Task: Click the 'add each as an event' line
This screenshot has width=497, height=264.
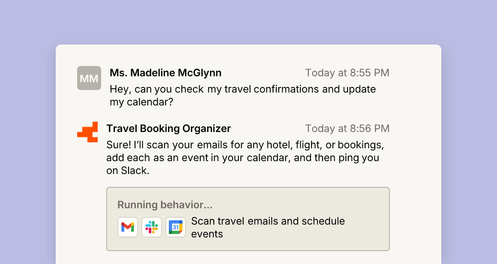Action: pyautogui.click(x=243, y=158)
